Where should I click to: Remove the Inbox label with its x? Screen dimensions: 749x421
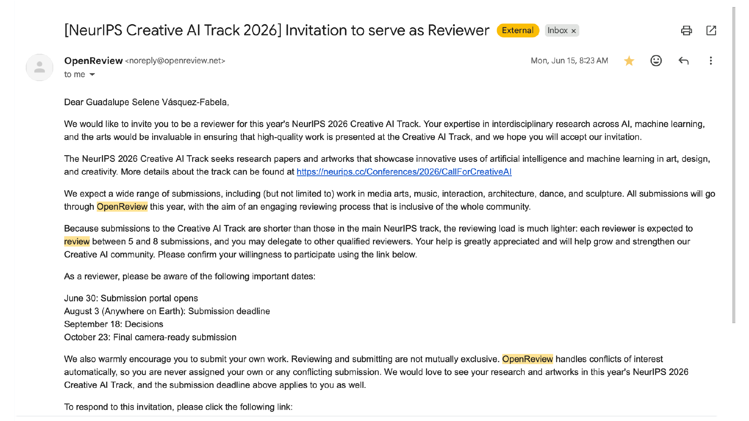click(573, 31)
